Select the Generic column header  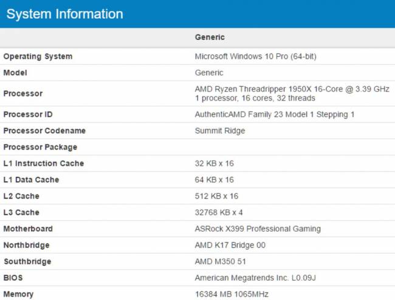pyautogui.click(x=210, y=37)
